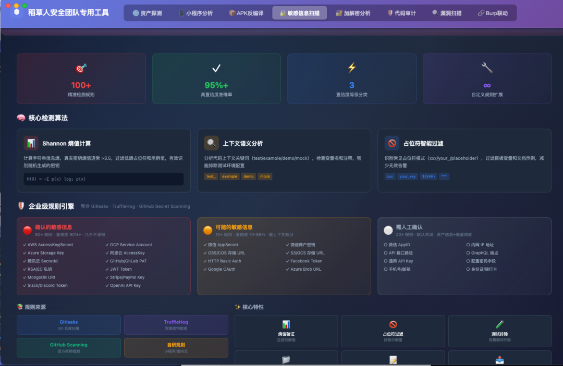Click the mock keyword tag
563x366 pixels.
[265, 176]
